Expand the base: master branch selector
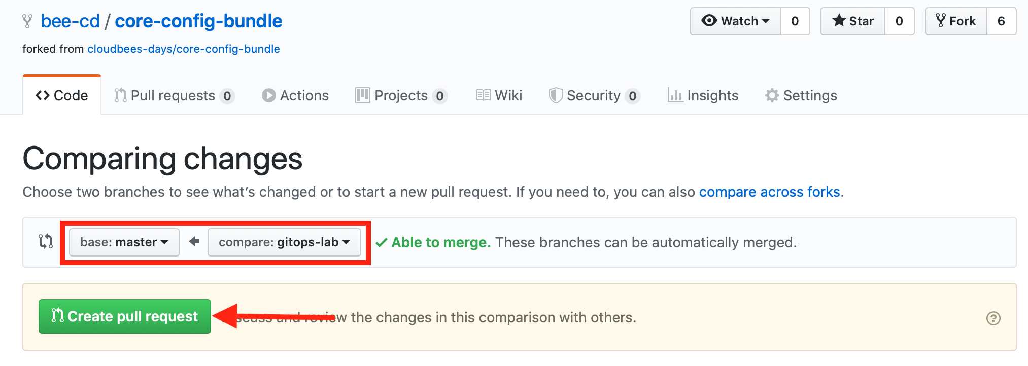 point(124,242)
